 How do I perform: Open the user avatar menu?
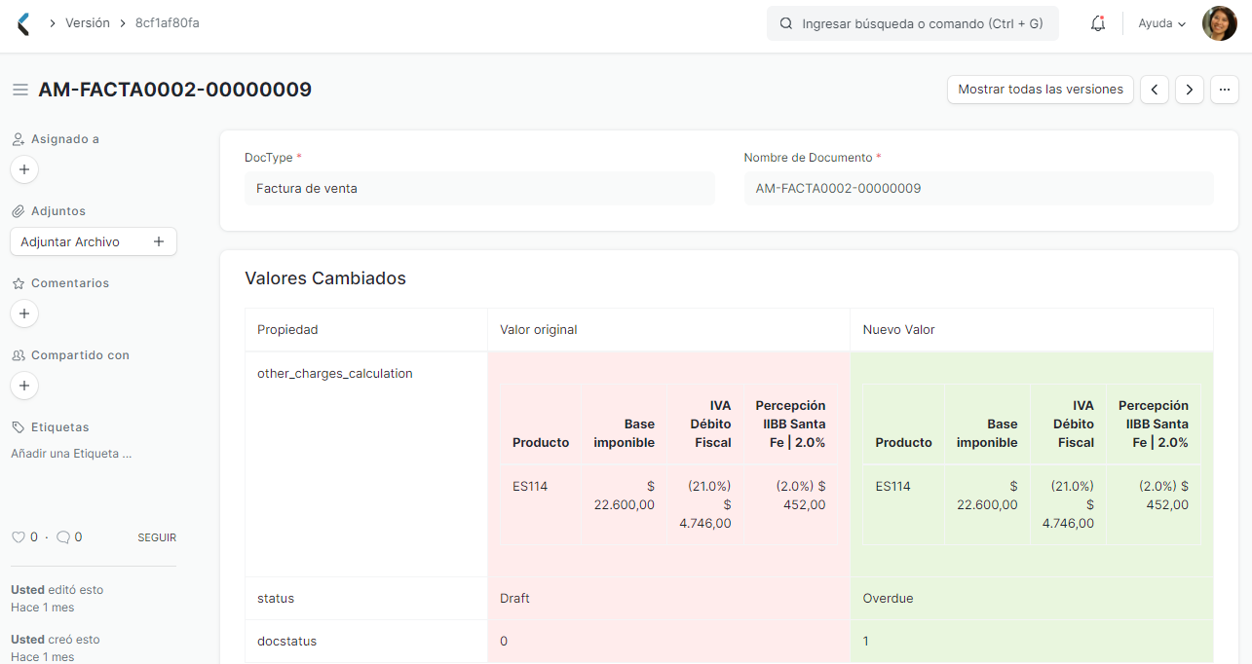pos(1219,23)
